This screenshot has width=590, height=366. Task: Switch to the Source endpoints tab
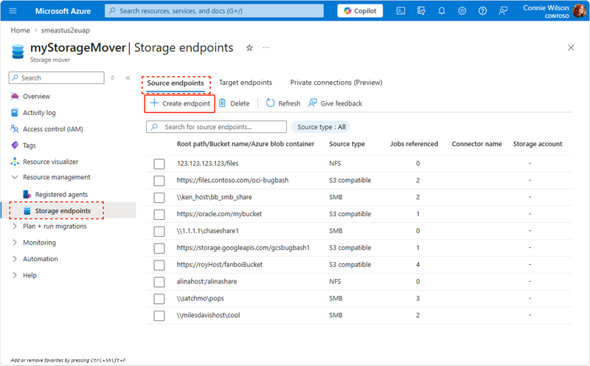point(176,83)
